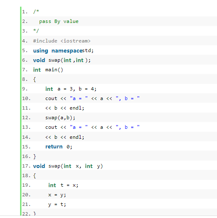
Task: Click 'main()' on line 7
Action: coord(54,70)
